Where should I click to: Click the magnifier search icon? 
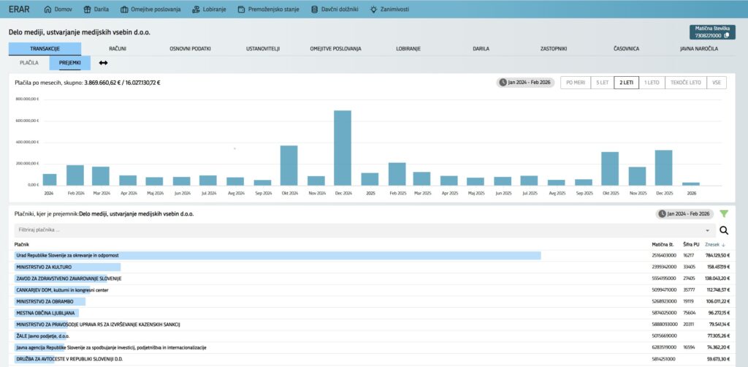[724, 230]
